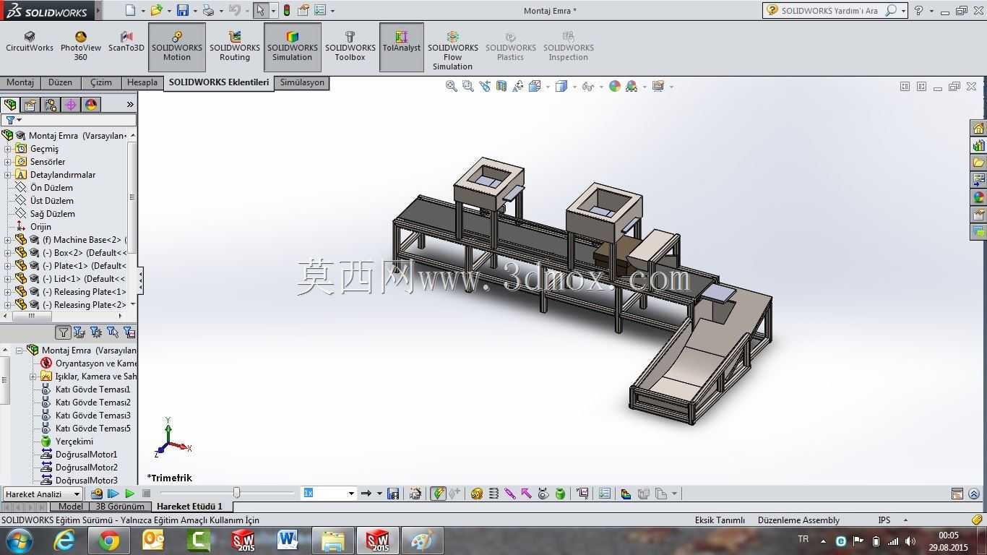Open the DimXpertManager tab icon
This screenshot has width=987, height=555.
[71, 105]
